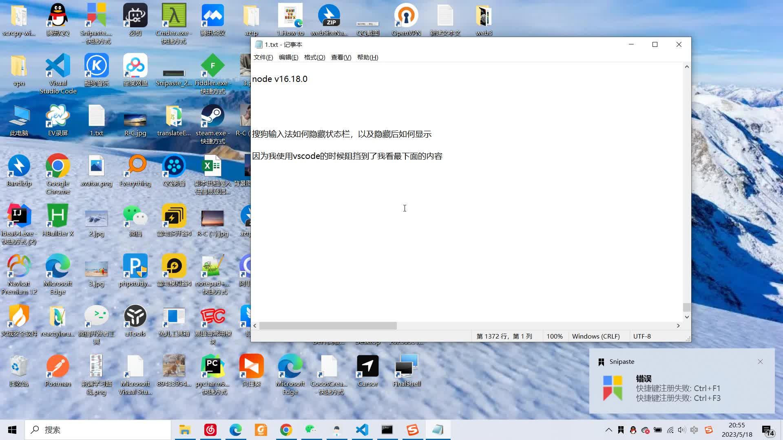
Task: Maximize the Notepad window
Action: tap(655, 44)
